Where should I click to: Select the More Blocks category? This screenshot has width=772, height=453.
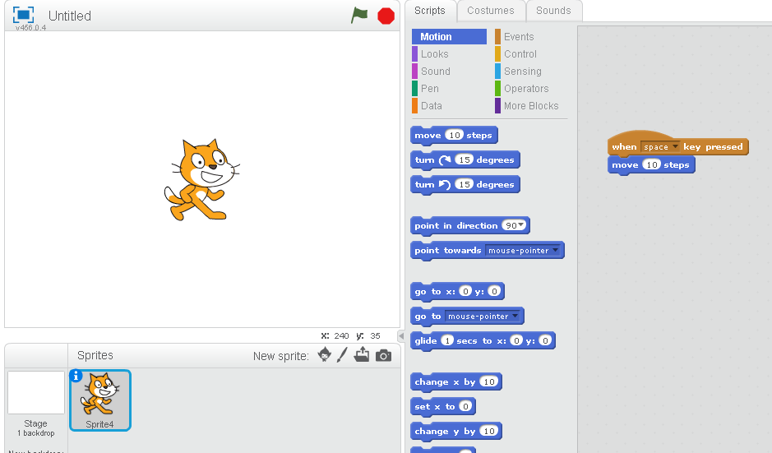[532, 105]
